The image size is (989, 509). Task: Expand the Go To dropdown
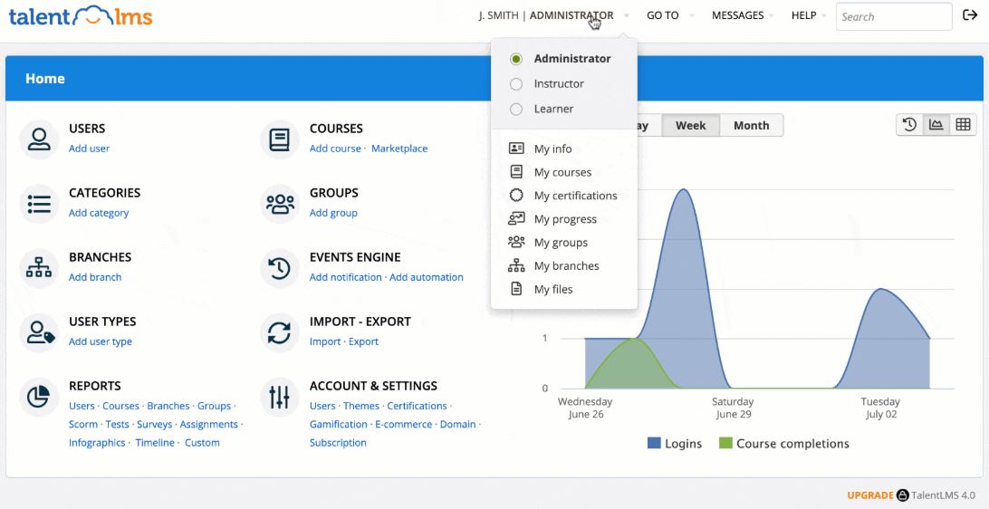click(669, 15)
